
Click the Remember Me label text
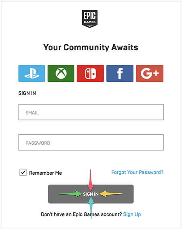(x=45, y=173)
